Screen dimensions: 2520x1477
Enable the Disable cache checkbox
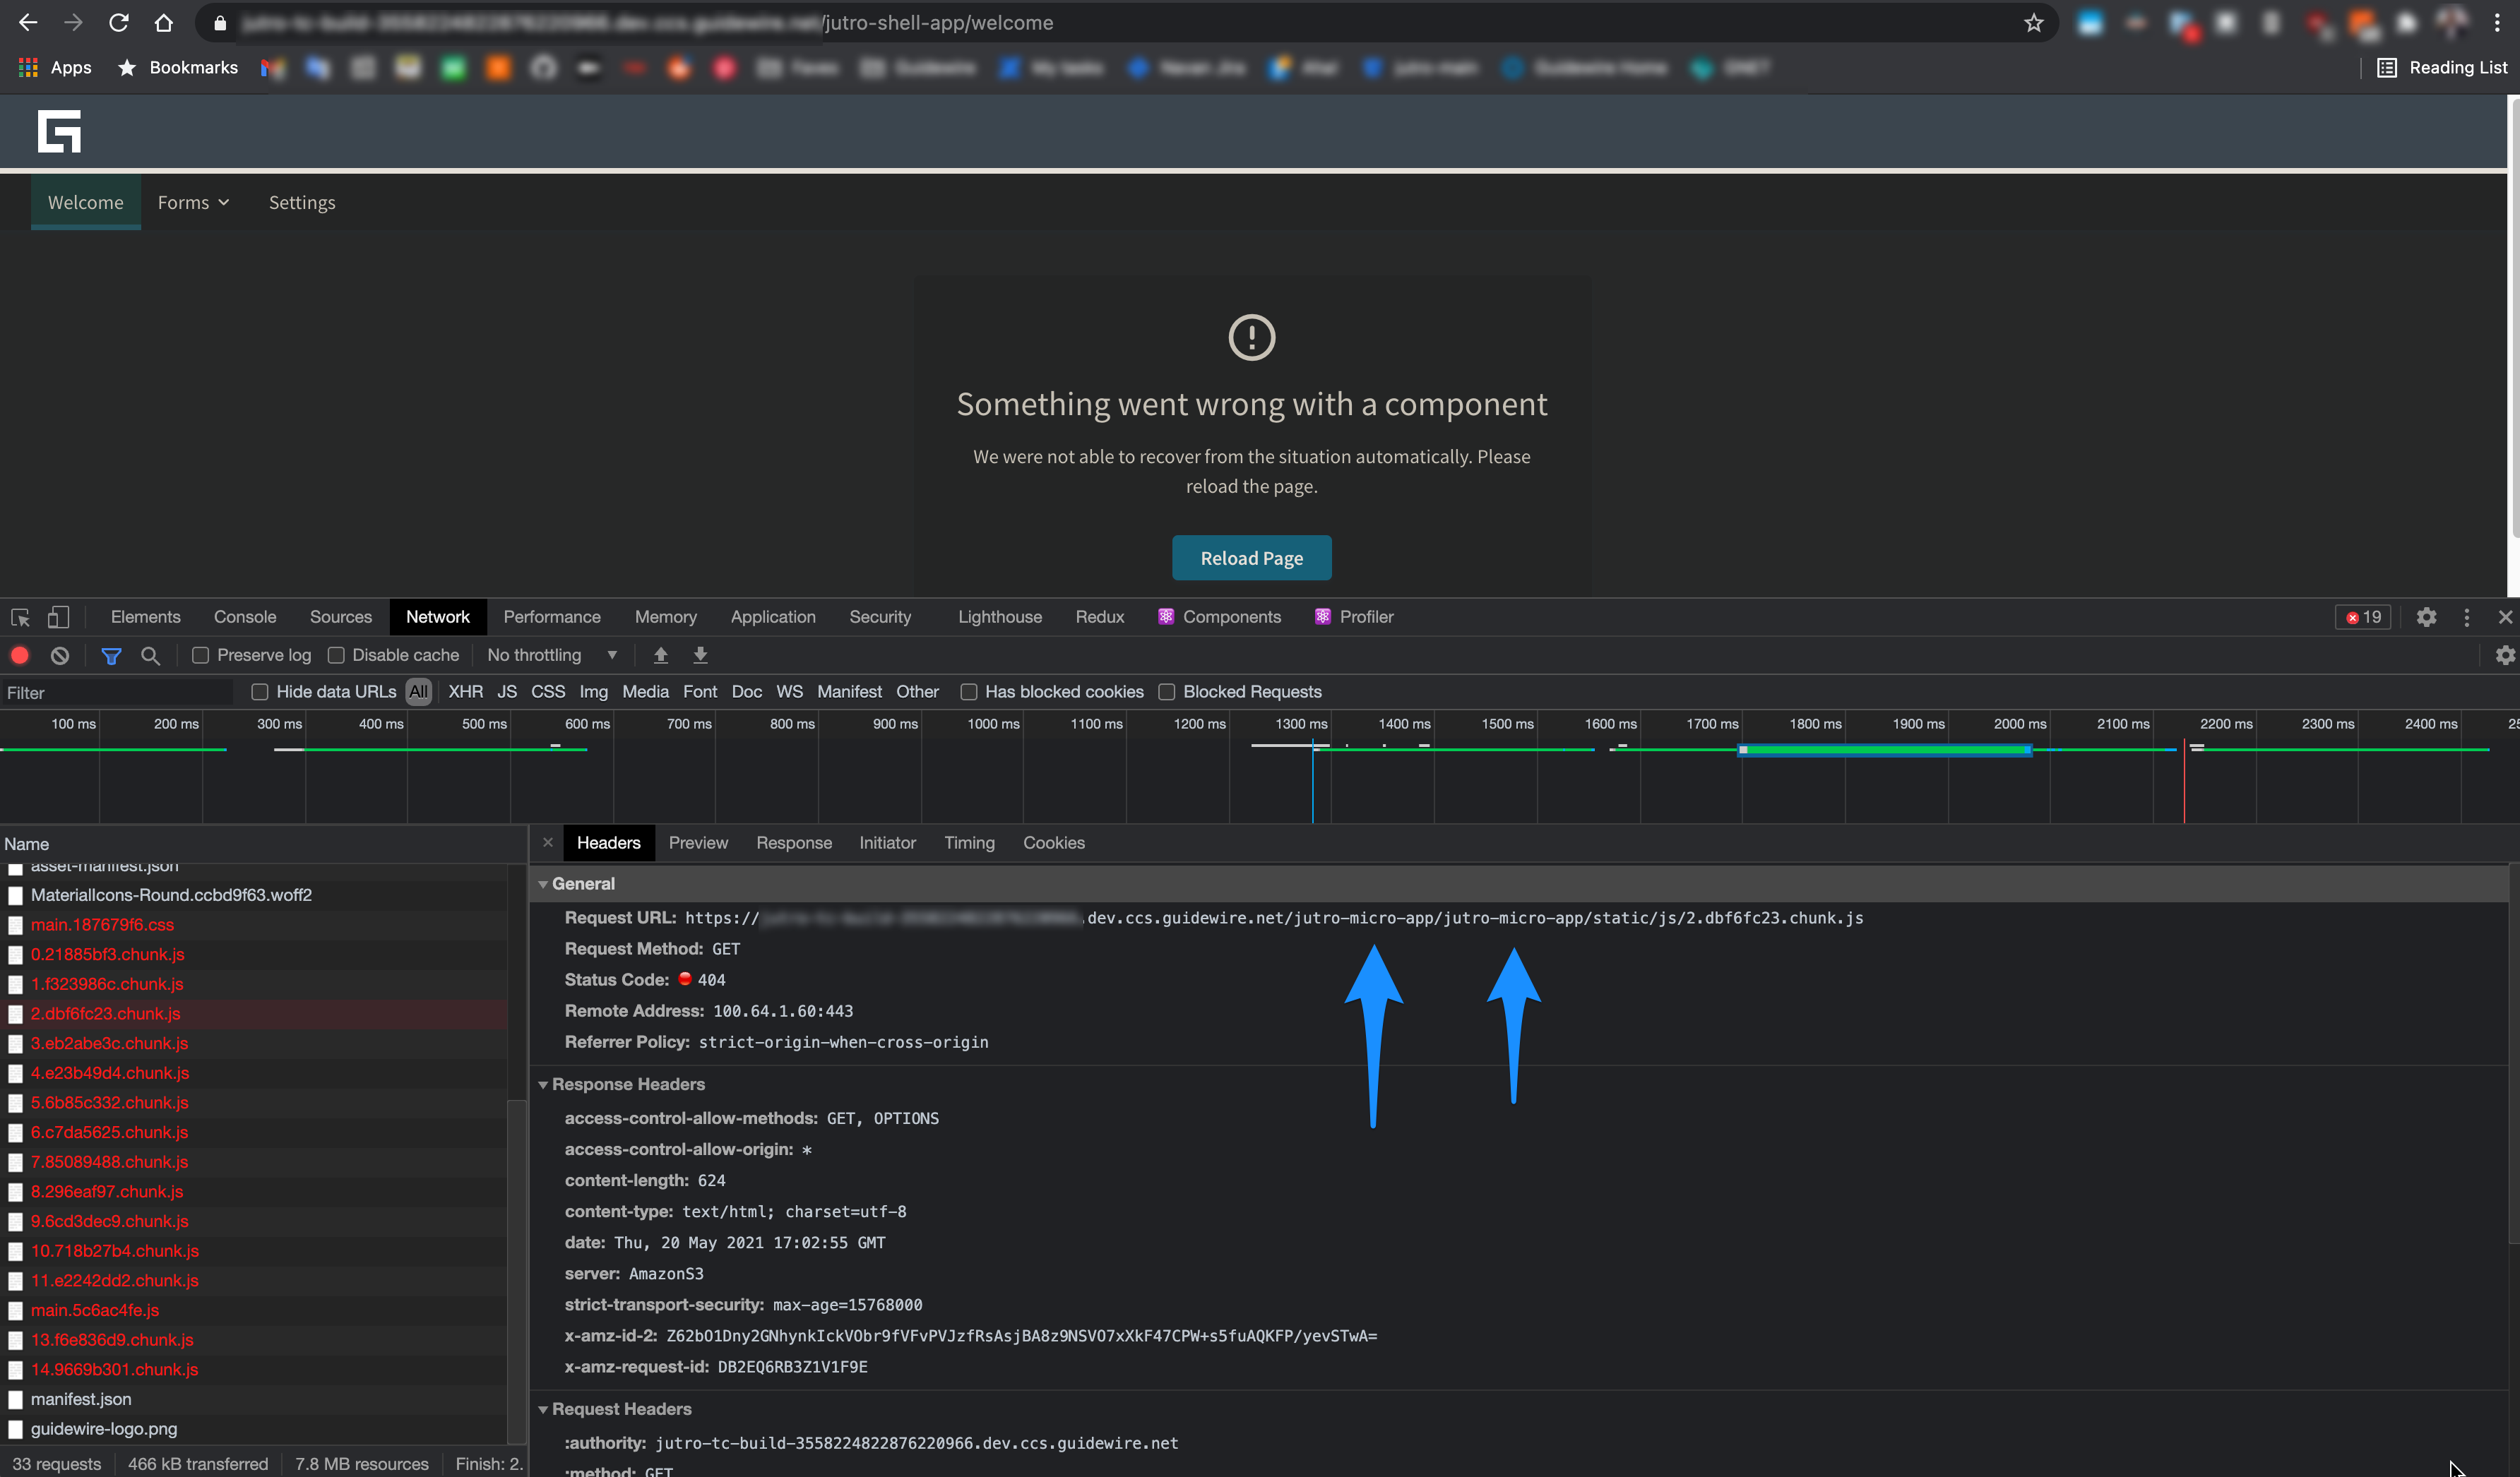click(336, 656)
